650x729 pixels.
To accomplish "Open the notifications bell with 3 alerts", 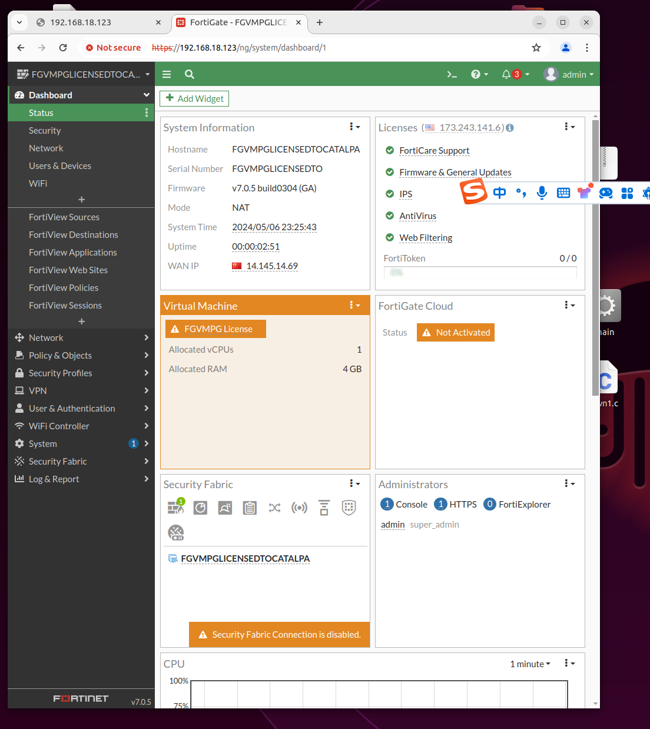I will [x=515, y=74].
